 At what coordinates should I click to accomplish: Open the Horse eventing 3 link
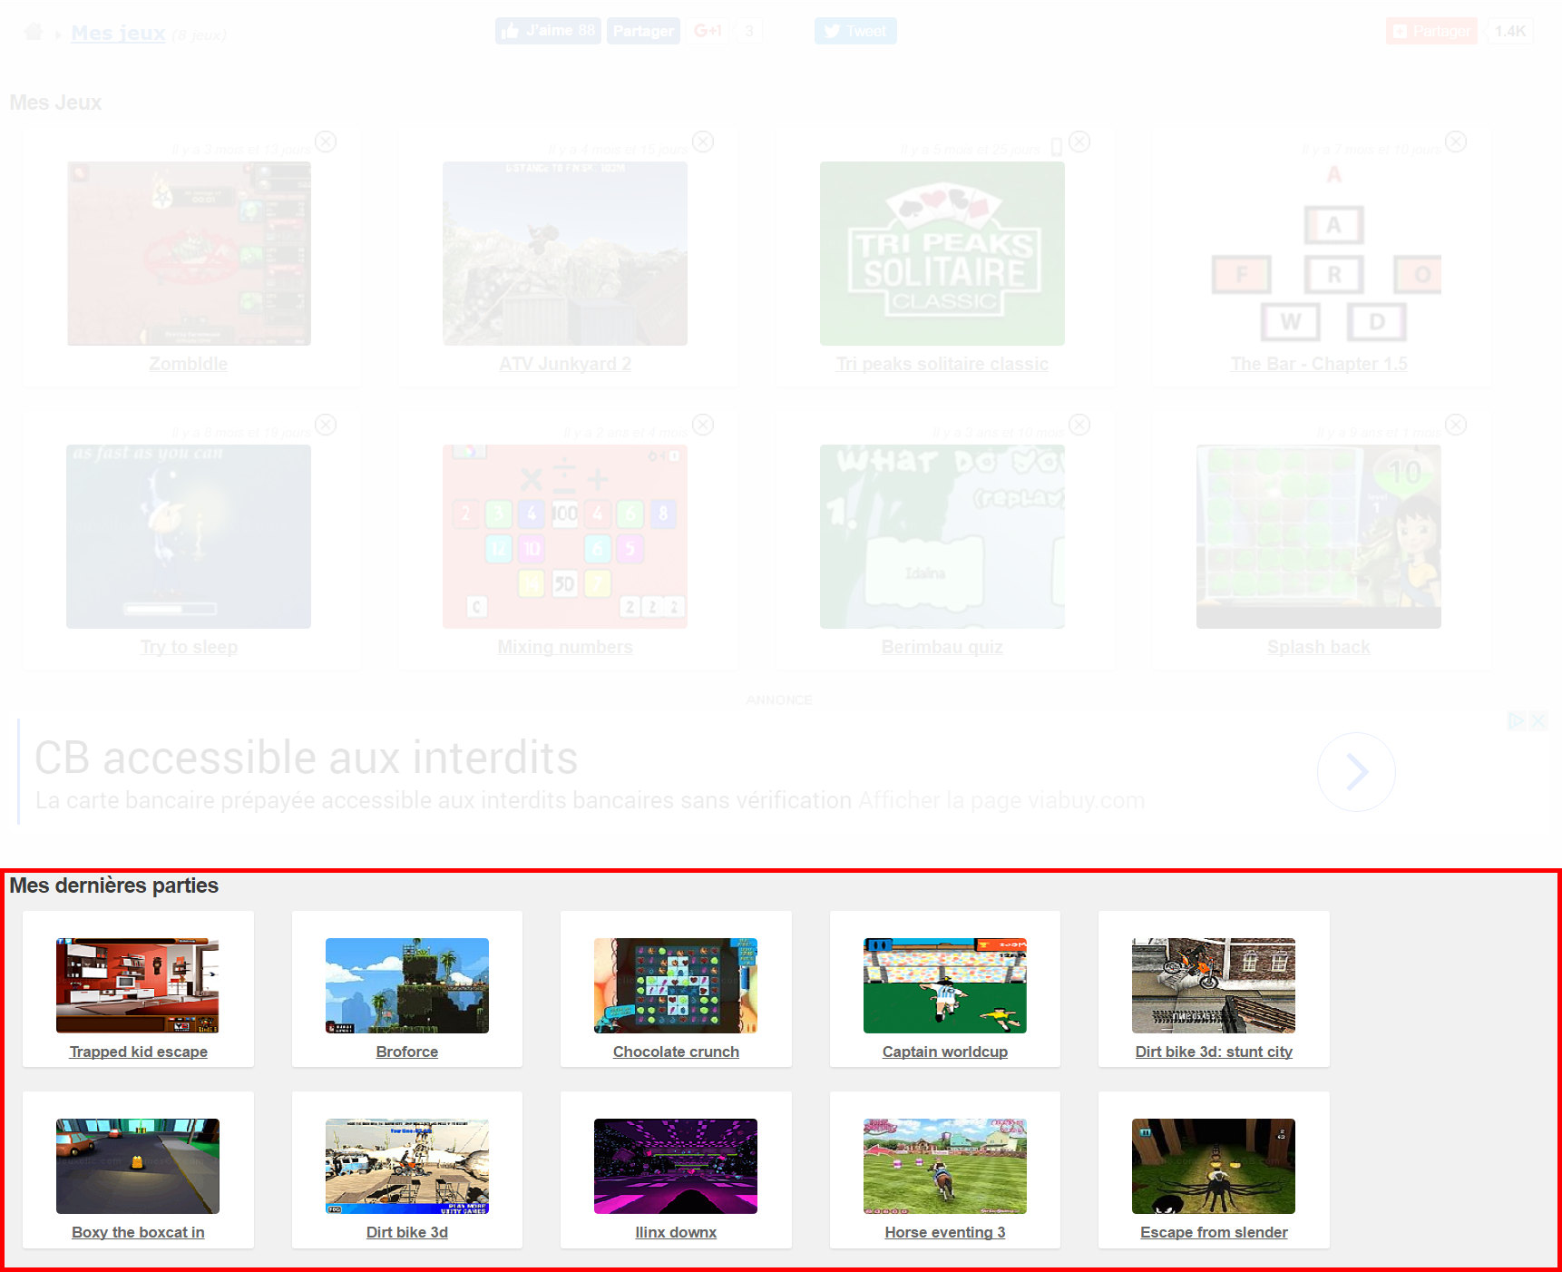(x=944, y=1232)
